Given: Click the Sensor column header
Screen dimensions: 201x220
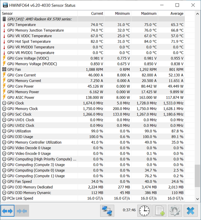Looking at the screenshot, I should 39,14.
